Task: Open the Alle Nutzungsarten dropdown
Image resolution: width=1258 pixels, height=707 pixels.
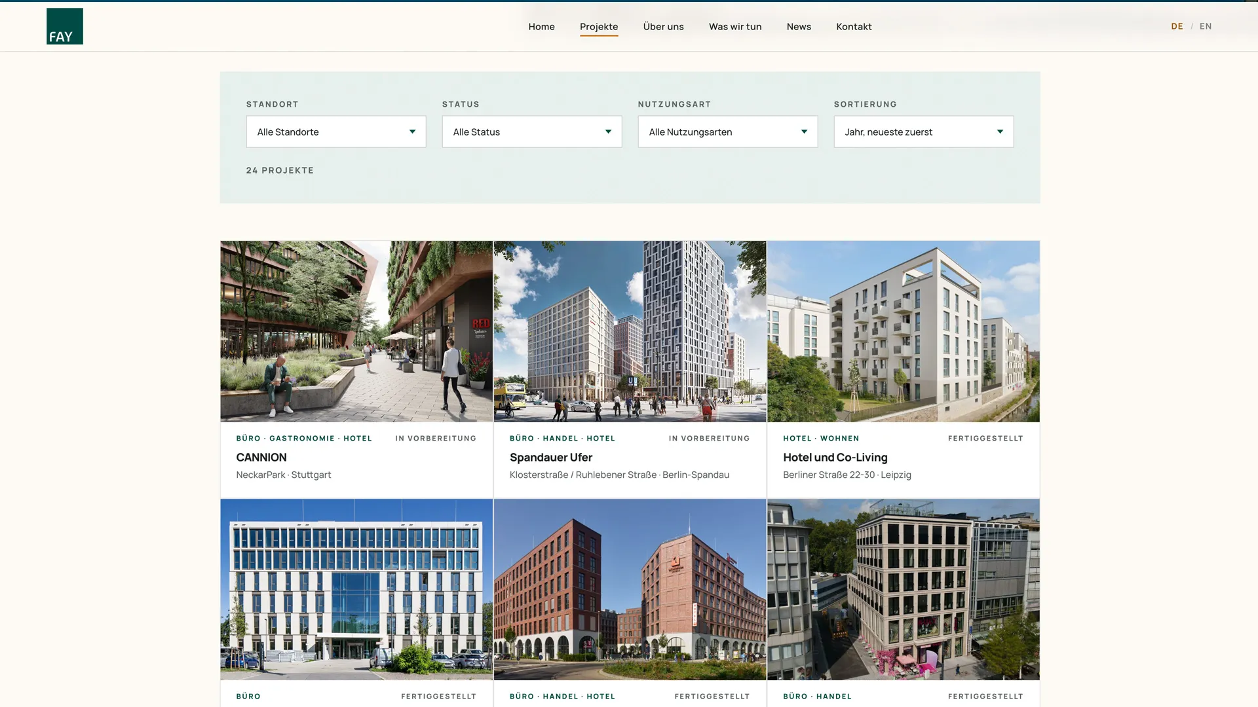Action: 728,132
